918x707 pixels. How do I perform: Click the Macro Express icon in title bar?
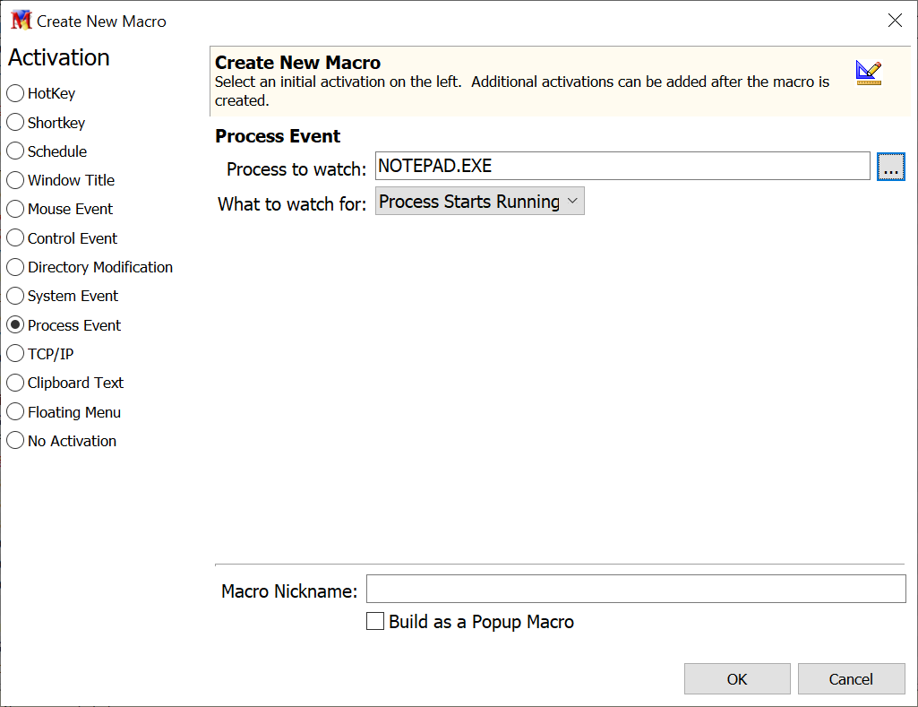click(x=20, y=21)
